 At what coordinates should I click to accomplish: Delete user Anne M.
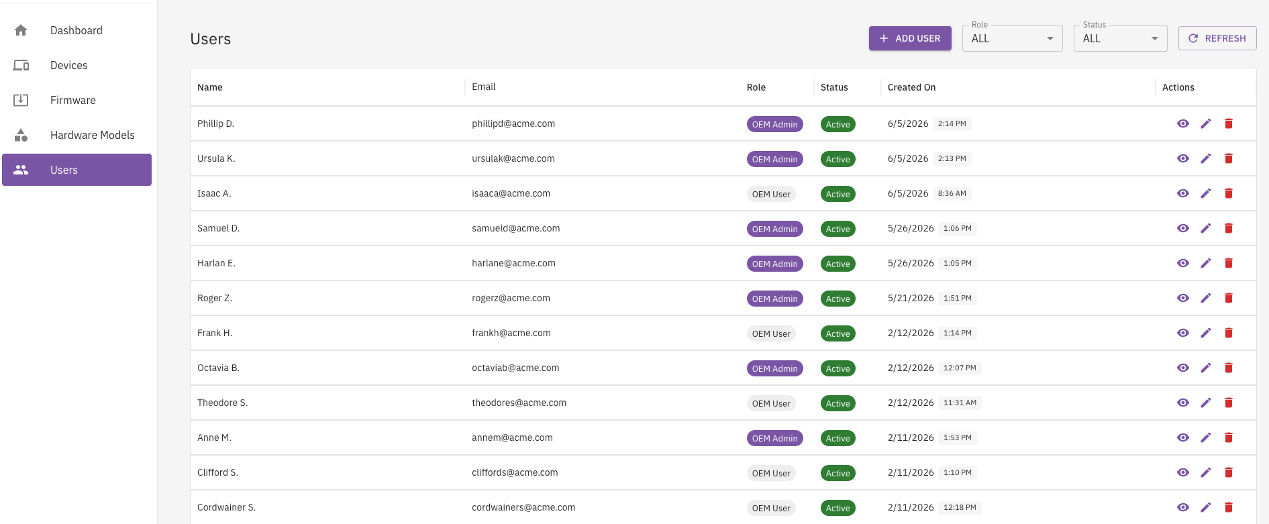click(x=1229, y=437)
